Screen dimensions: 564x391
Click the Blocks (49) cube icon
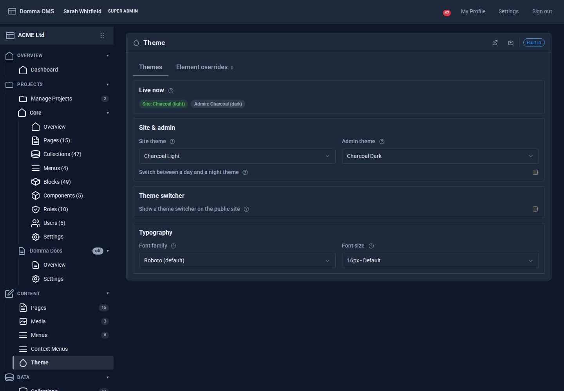tap(36, 182)
